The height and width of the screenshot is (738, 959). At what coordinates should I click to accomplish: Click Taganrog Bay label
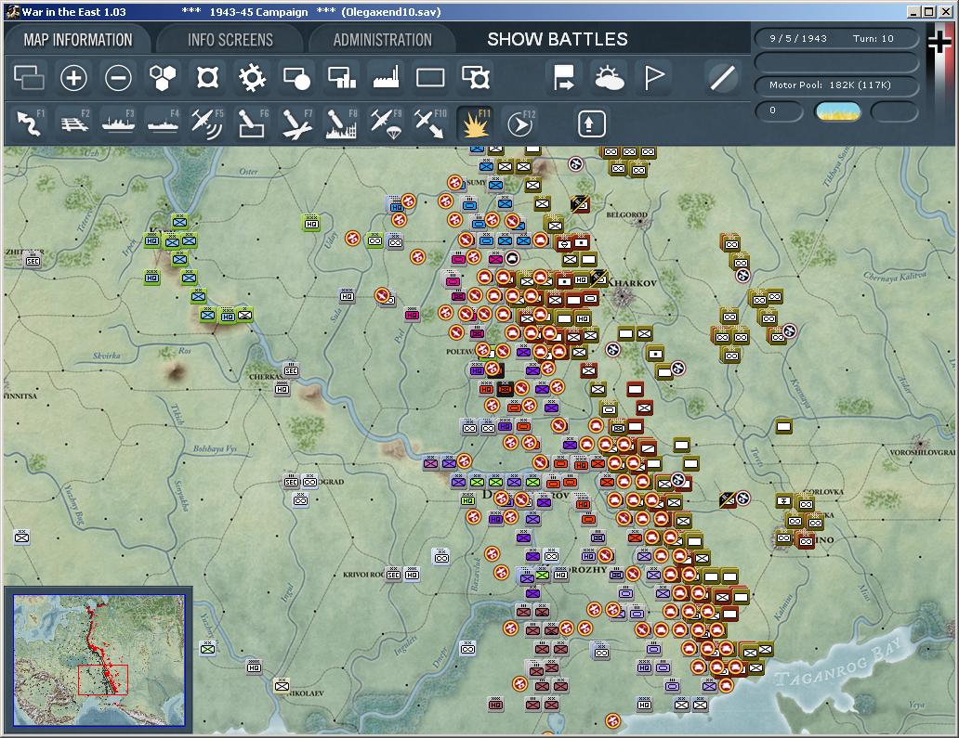(838, 664)
